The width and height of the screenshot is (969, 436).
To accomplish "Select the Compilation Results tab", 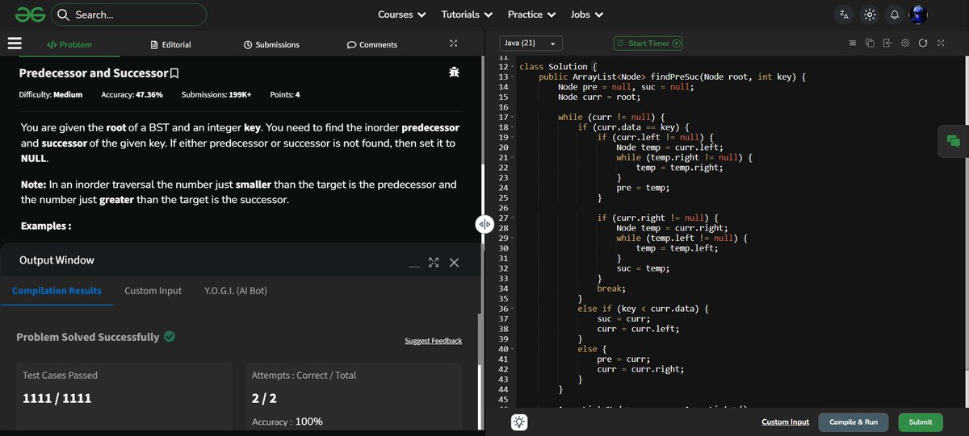I will pyautogui.click(x=57, y=291).
